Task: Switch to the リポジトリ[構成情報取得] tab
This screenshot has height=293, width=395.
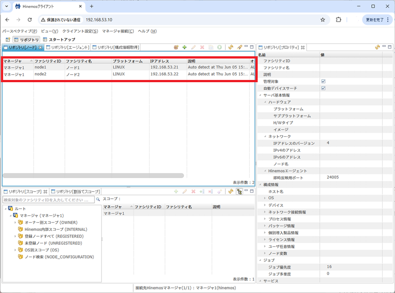Action: 116,47
